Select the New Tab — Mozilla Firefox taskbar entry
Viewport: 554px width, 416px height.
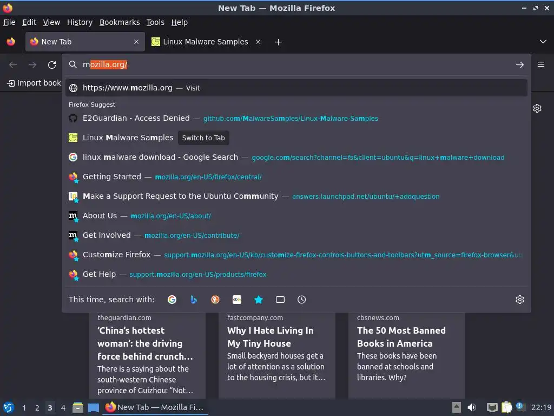[x=155, y=407]
